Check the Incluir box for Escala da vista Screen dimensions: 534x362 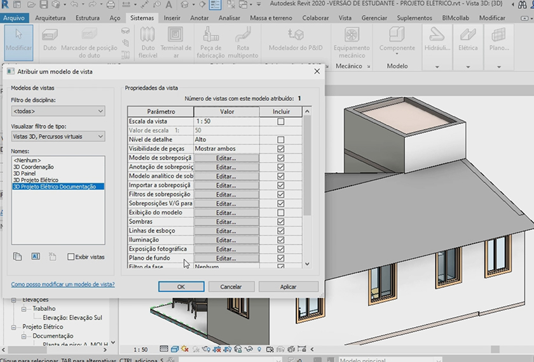pyautogui.click(x=280, y=121)
